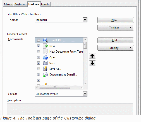The height and width of the screenshot is (122, 141).
Task: Click the horizontal scroll-left arrow
Action: coord(37,87)
